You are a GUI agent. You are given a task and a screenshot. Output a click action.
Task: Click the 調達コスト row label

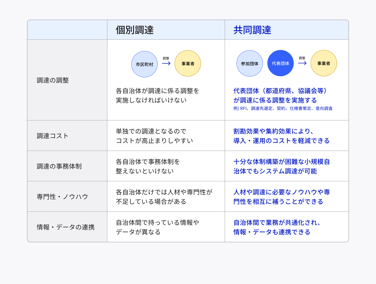pyautogui.click(x=53, y=136)
